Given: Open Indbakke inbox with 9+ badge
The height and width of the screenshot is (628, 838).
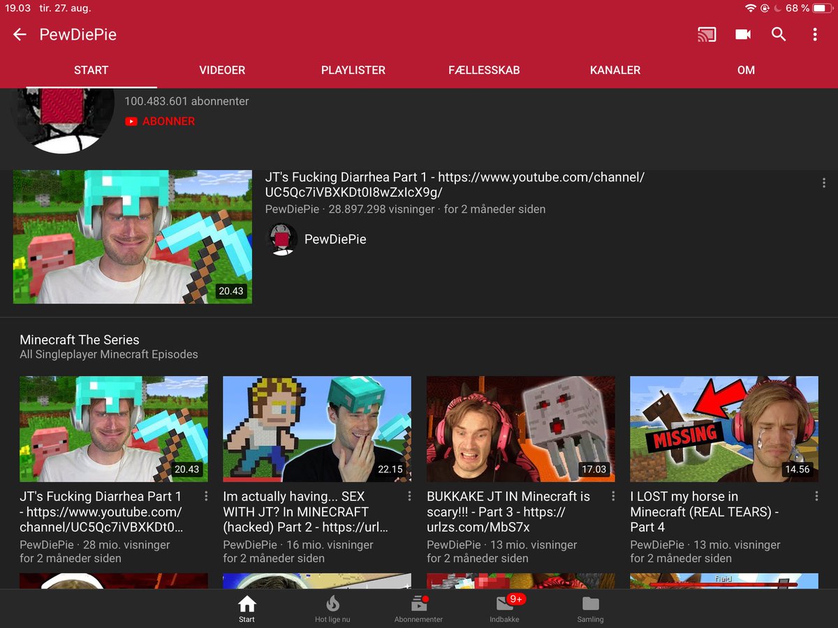Looking at the screenshot, I should click(x=505, y=608).
